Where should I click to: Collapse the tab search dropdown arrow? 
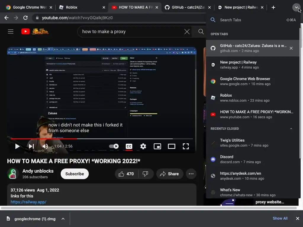296,7
